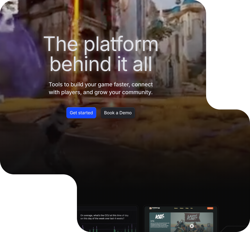Go to Pricing in the preview navigation

click(x=187, y=208)
